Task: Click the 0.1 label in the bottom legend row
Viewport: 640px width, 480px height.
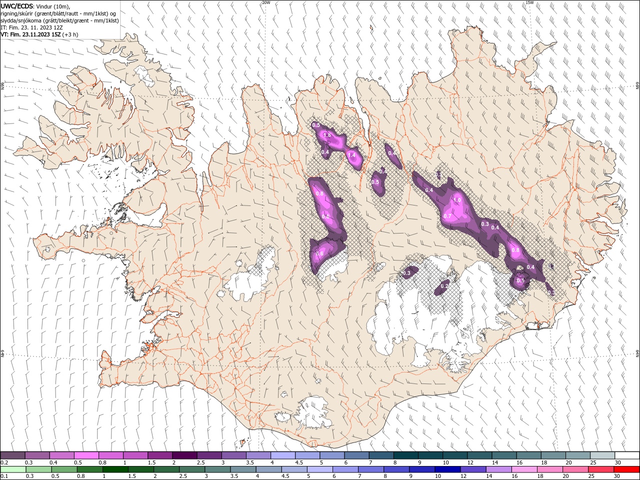Action: point(4,476)
